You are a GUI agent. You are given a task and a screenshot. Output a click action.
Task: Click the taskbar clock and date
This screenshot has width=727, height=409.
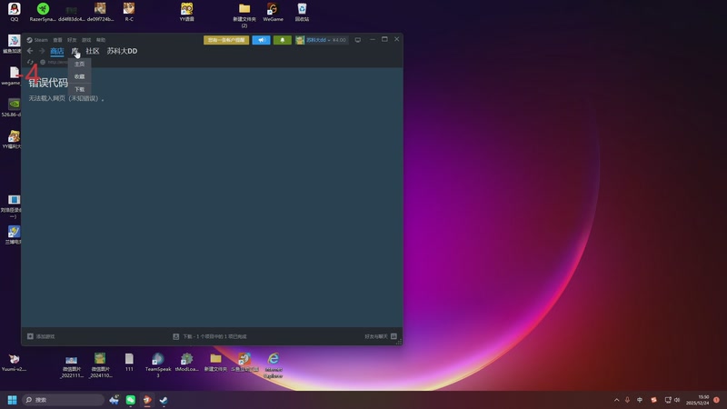point(698,400)
